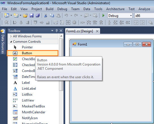Click the Make Same Size icon
Image resolution: width=154 pixels, height=124 pixels.
coord(68,22)
